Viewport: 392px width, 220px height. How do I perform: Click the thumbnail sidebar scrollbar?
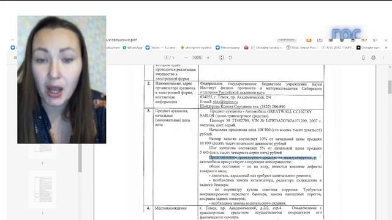click(x=80, y=158)
